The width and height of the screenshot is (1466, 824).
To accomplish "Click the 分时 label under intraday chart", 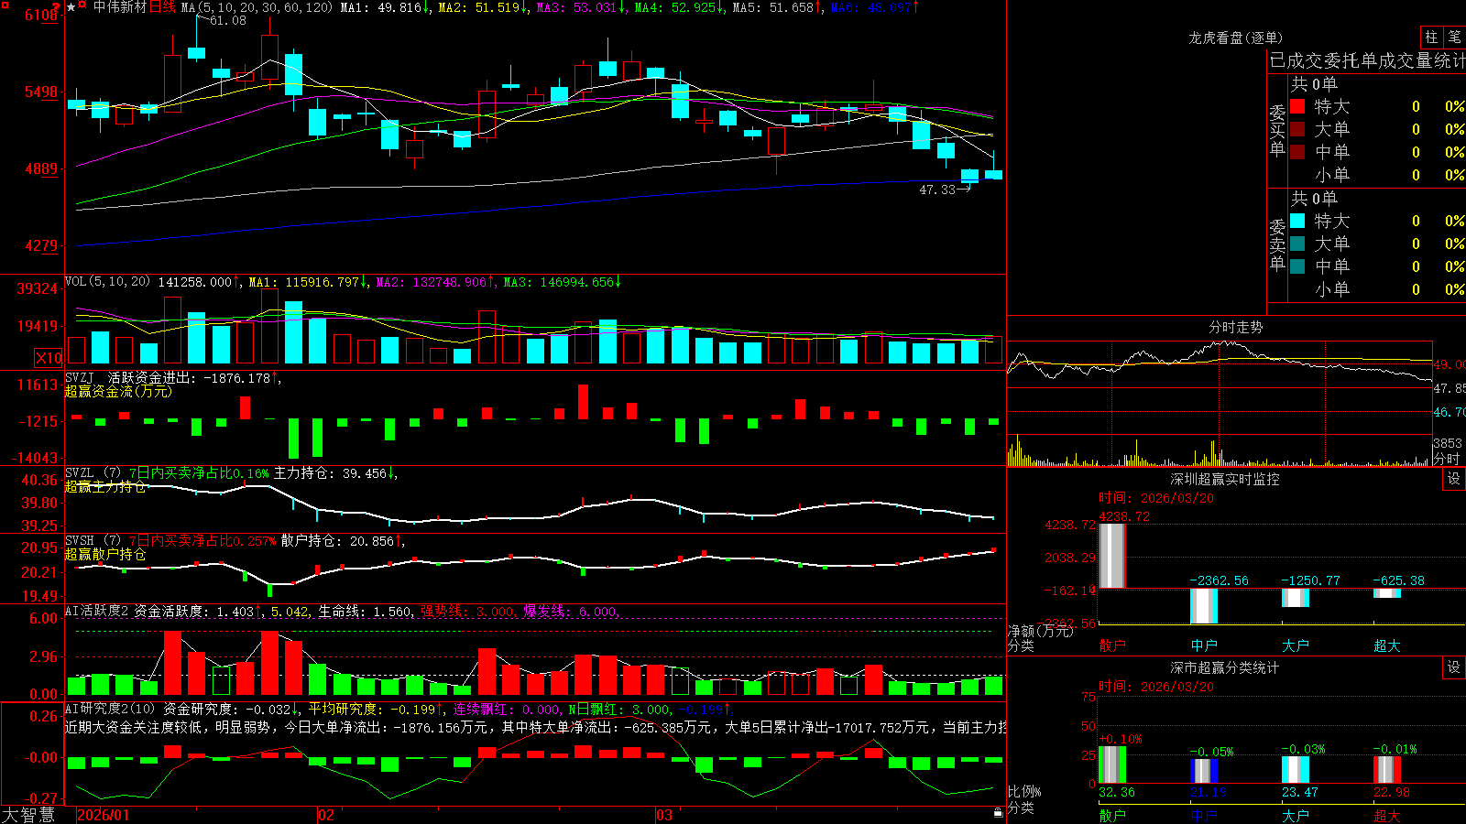I will (1447, 459).
